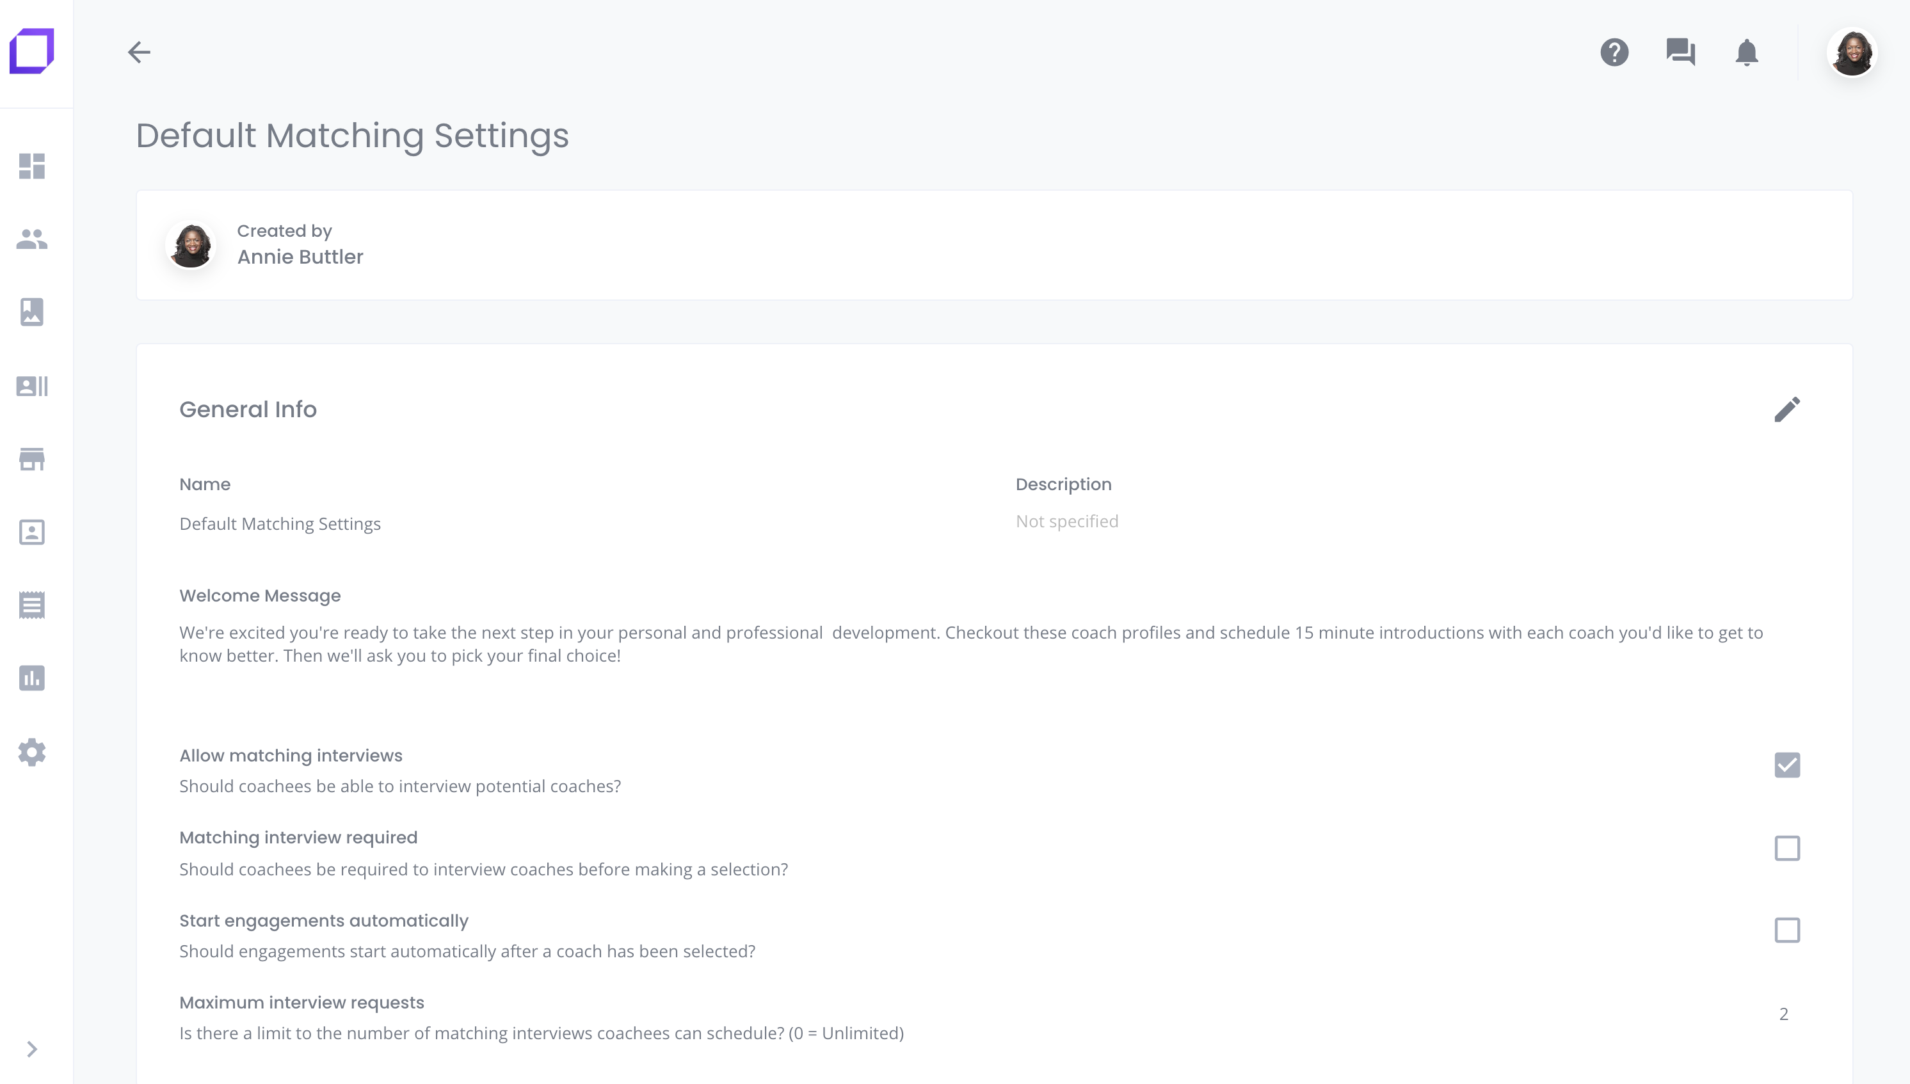1910x1084 pixels.
Task: Edit General Info with pencil icon
Action: (x=1787, y=409)
